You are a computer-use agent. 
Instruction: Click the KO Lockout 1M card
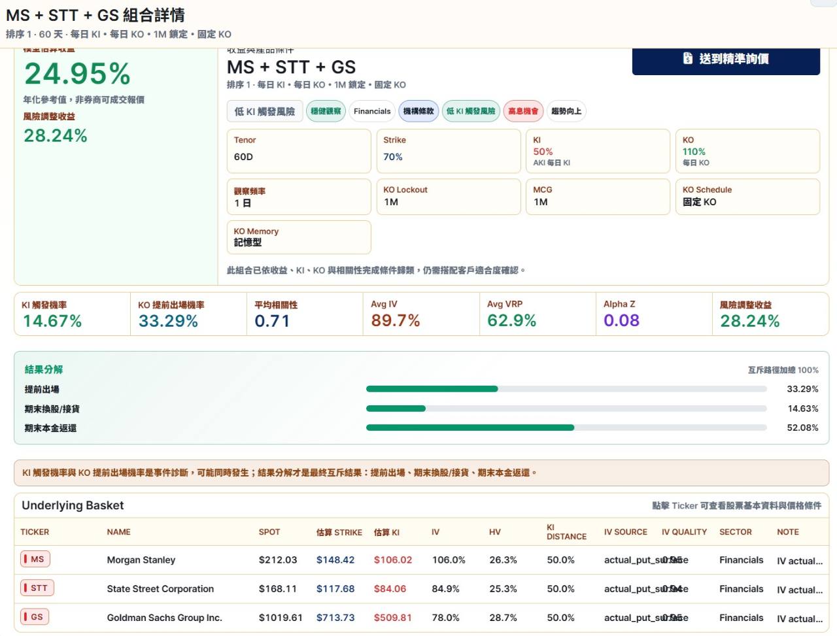click(449, 197)
